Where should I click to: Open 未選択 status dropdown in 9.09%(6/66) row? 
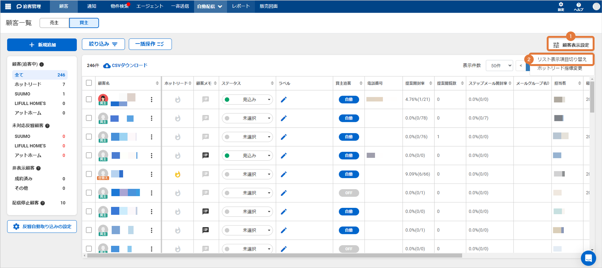[247, 174]
